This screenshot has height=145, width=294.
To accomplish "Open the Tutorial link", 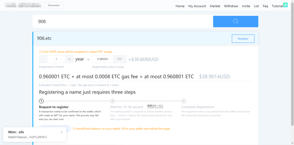I will 277,6.
